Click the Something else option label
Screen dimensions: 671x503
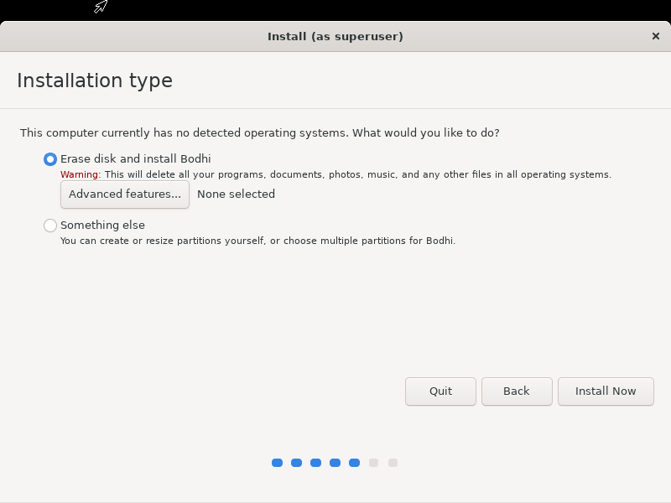(x=102, y=226)
